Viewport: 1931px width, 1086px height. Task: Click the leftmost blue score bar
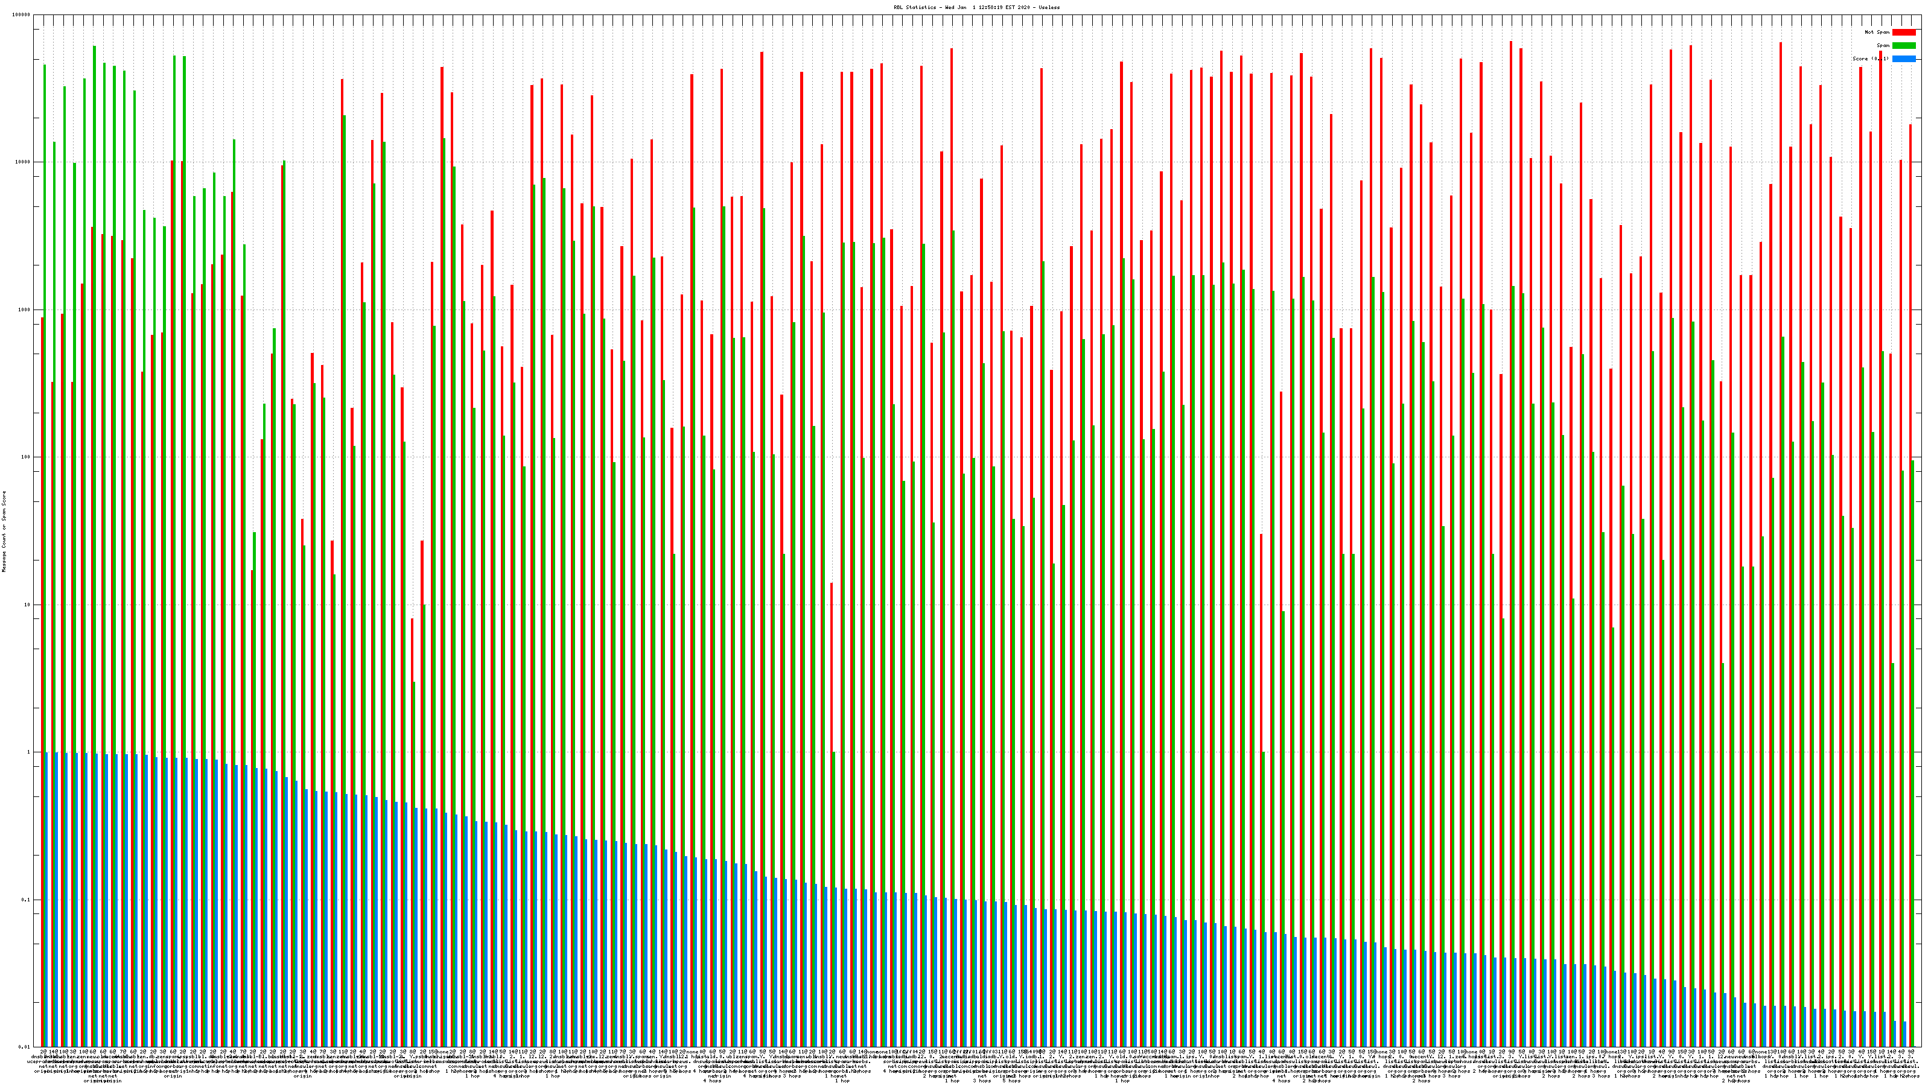46,900
